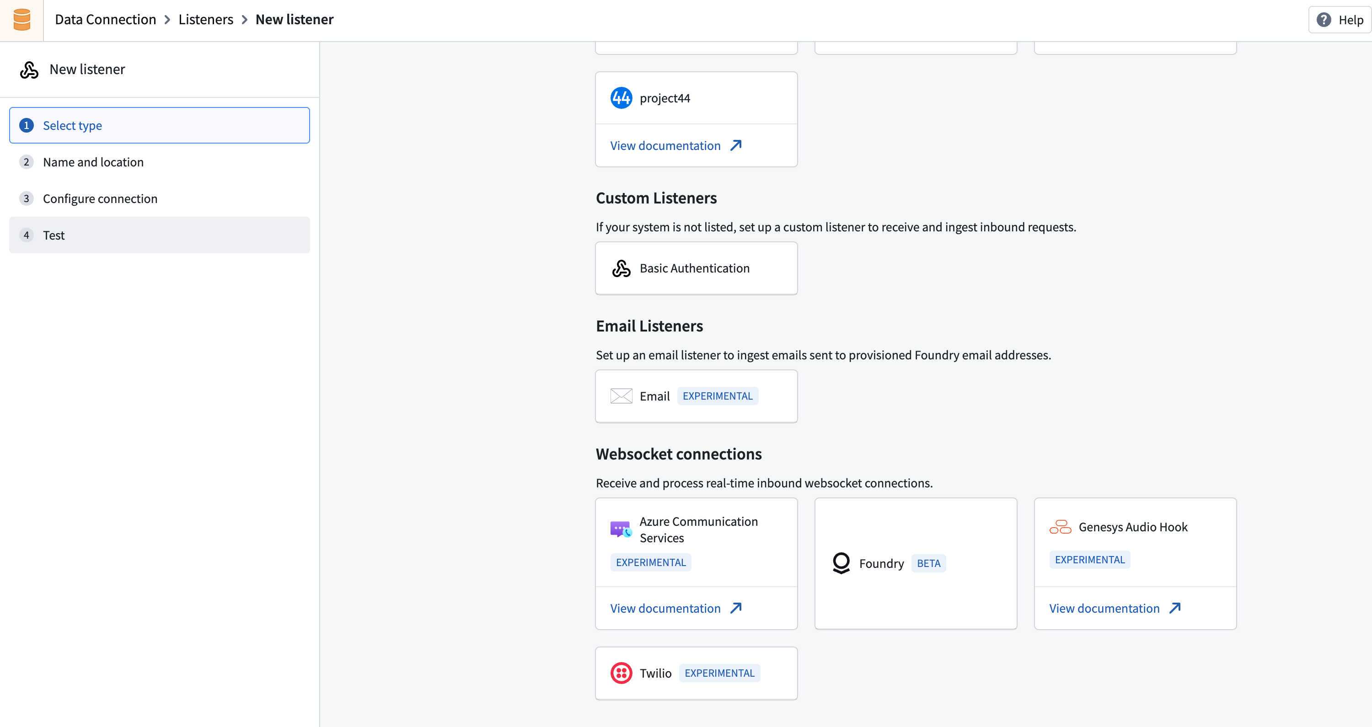Click the Genesys Audio Hook icon
Viewport: 1372px width, 727px height.
tap(1060, 526)
